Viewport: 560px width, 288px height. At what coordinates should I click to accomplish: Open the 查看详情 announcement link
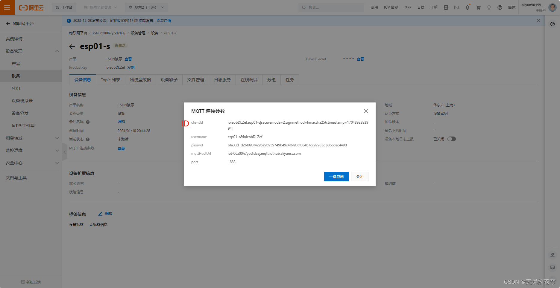(x=164, y=21)
